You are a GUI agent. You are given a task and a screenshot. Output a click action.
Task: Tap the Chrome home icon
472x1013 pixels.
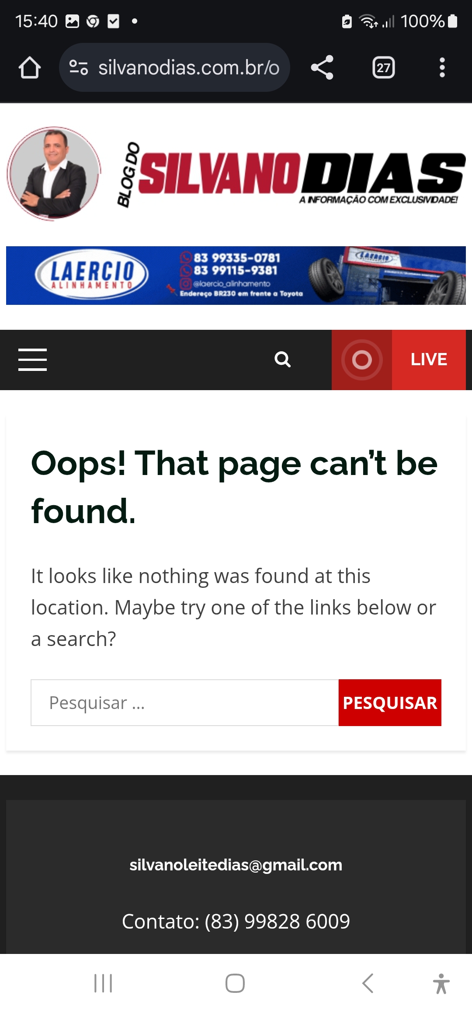[x=30, y=68]
